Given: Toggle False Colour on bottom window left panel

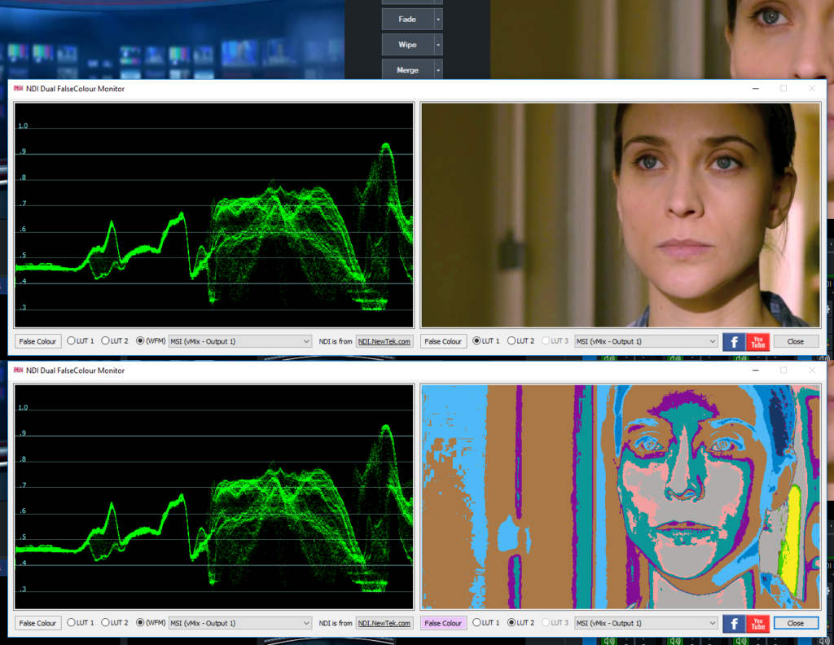Looking at the screenshot, I should tap(37, 623).
